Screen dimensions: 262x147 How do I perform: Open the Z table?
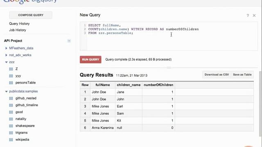(x=16, y=69)
